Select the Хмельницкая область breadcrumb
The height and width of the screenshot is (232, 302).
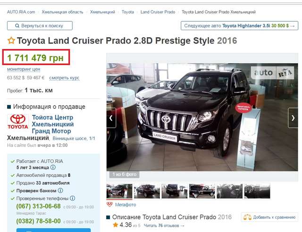[x=62, y=12]
